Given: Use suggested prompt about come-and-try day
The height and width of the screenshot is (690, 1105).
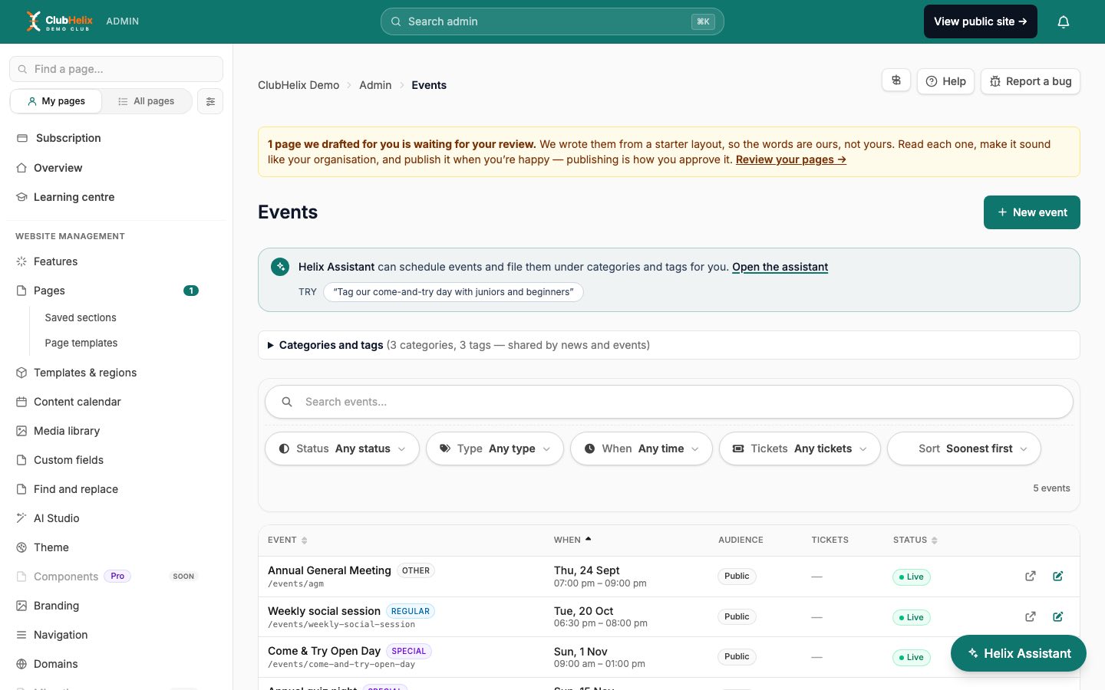Looking at the screenshot, I should coord(454,292).
